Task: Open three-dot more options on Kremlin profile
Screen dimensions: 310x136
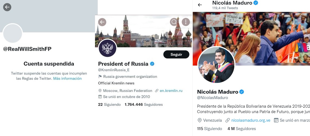Action: [x=186, y=22]
